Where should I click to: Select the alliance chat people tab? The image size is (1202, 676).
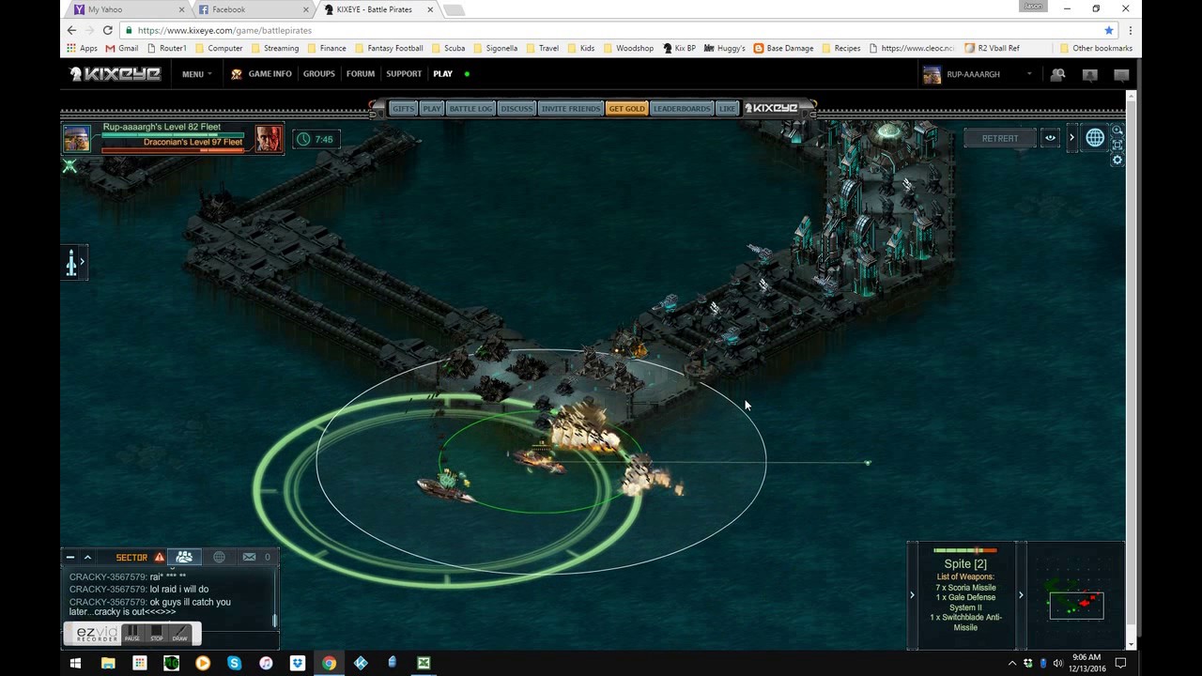click(x=184, y=557)
